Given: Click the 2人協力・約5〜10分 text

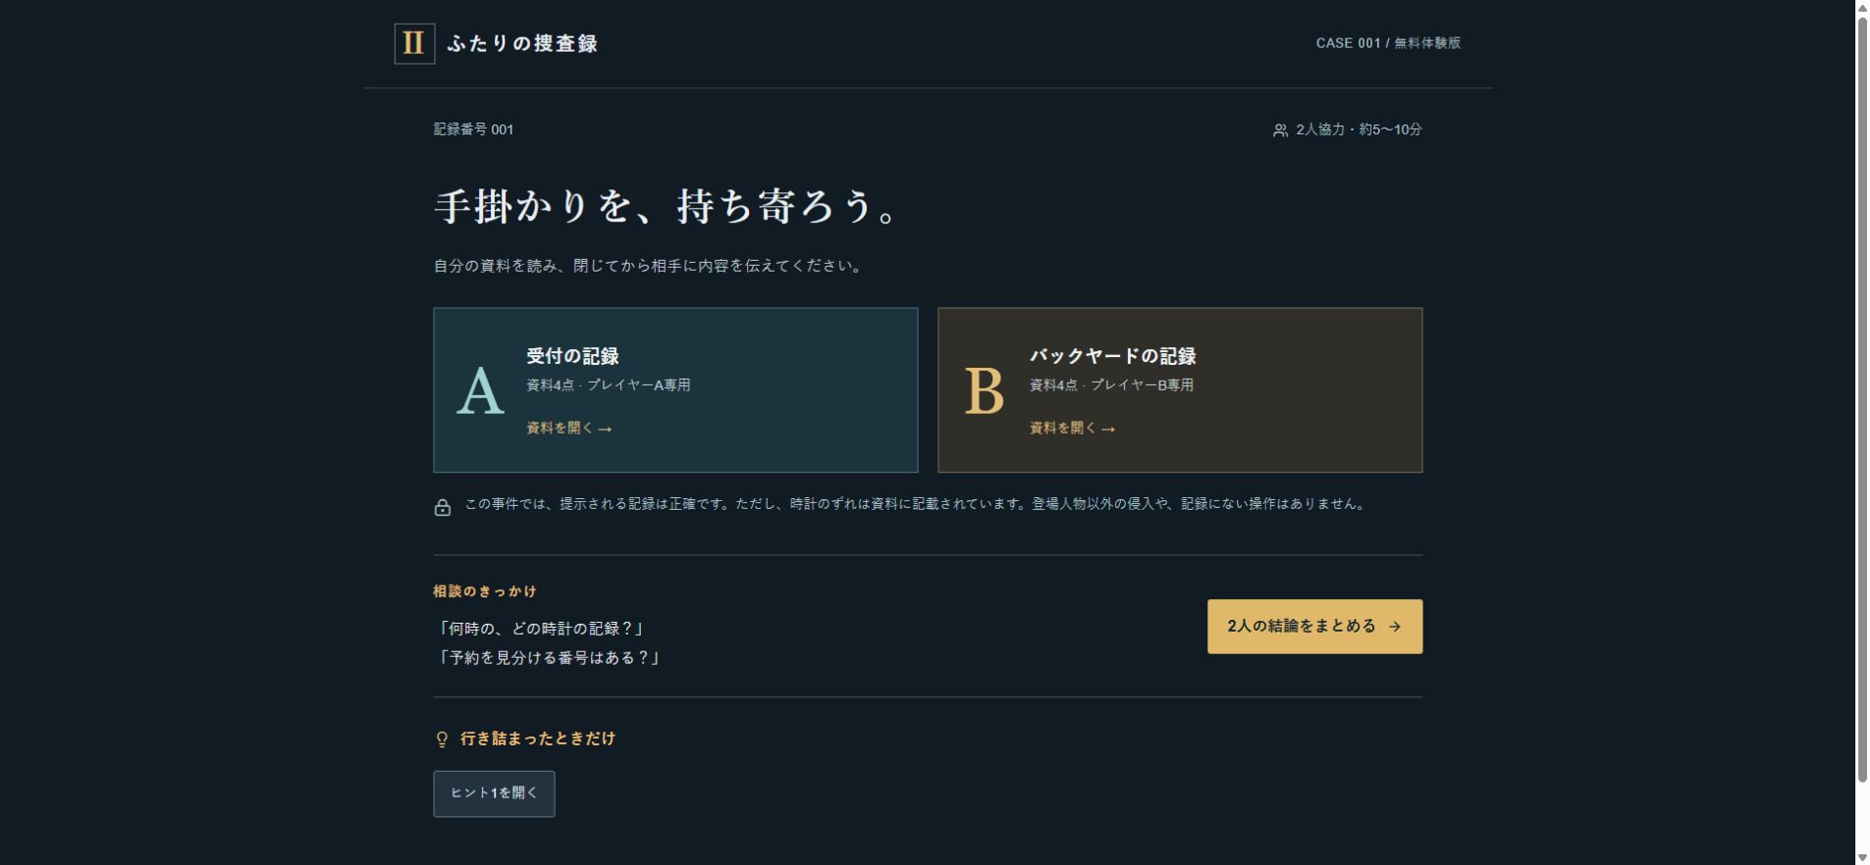Looking at the screenshot, I should point(1359,129).
